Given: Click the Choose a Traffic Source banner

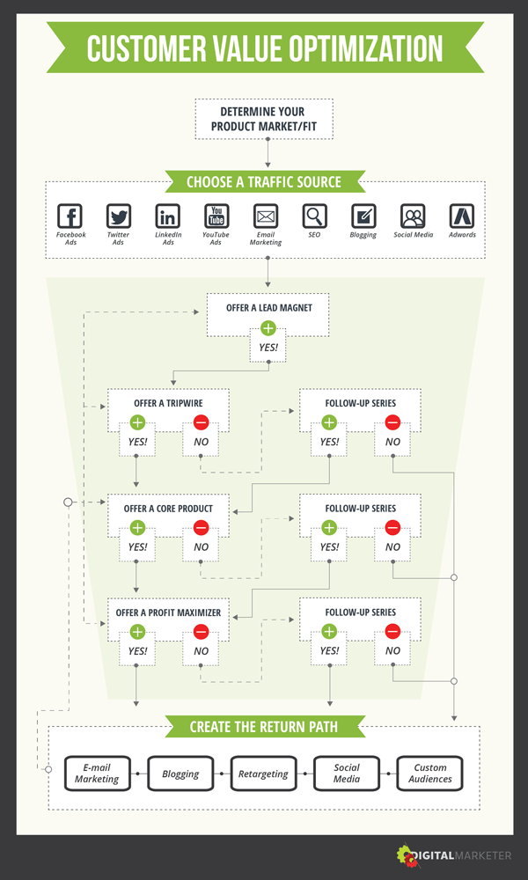Looking at the screenshot, I should pos(264,182).
